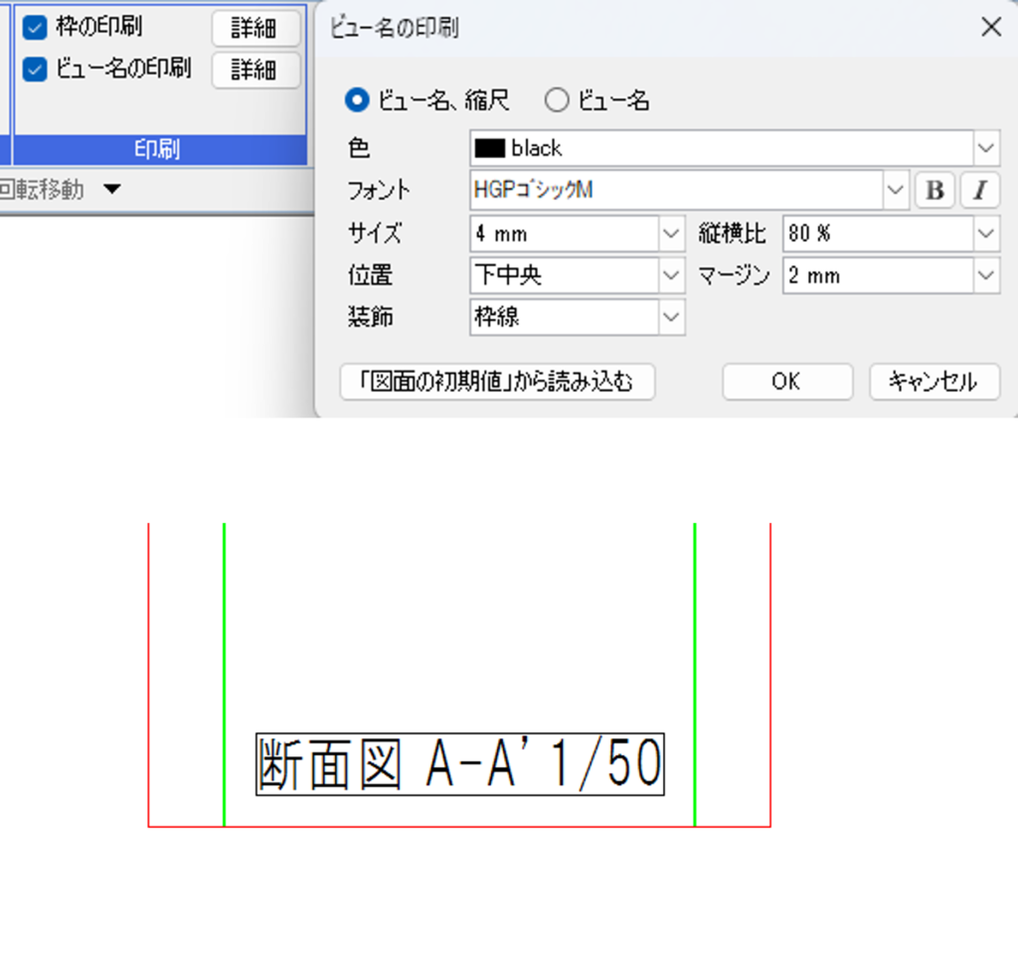Open the 装飾 dropdown showing 枠線

coord(672,318)
